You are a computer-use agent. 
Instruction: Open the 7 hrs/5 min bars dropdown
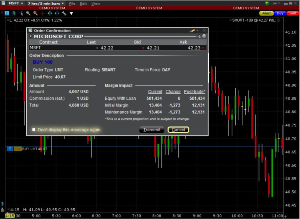(x=46, y=4)
